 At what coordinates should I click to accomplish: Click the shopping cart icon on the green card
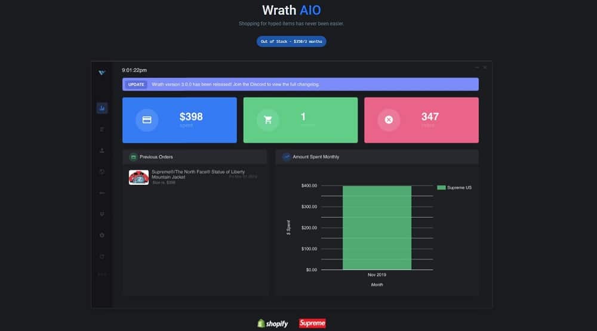click(x=268, y=120)
